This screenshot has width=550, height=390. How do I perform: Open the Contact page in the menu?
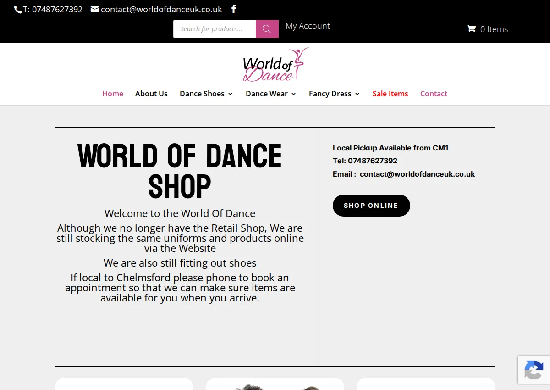click(x=434, y=94)
